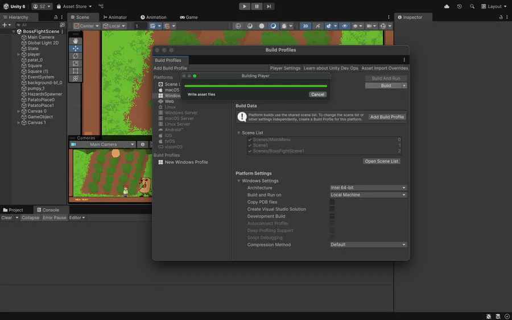Image resolution: width=512 pixels, height=320 pixels.
Task: Expand the player object in Hierarchy
Action: pyautogui.click(x=19, y=54)
